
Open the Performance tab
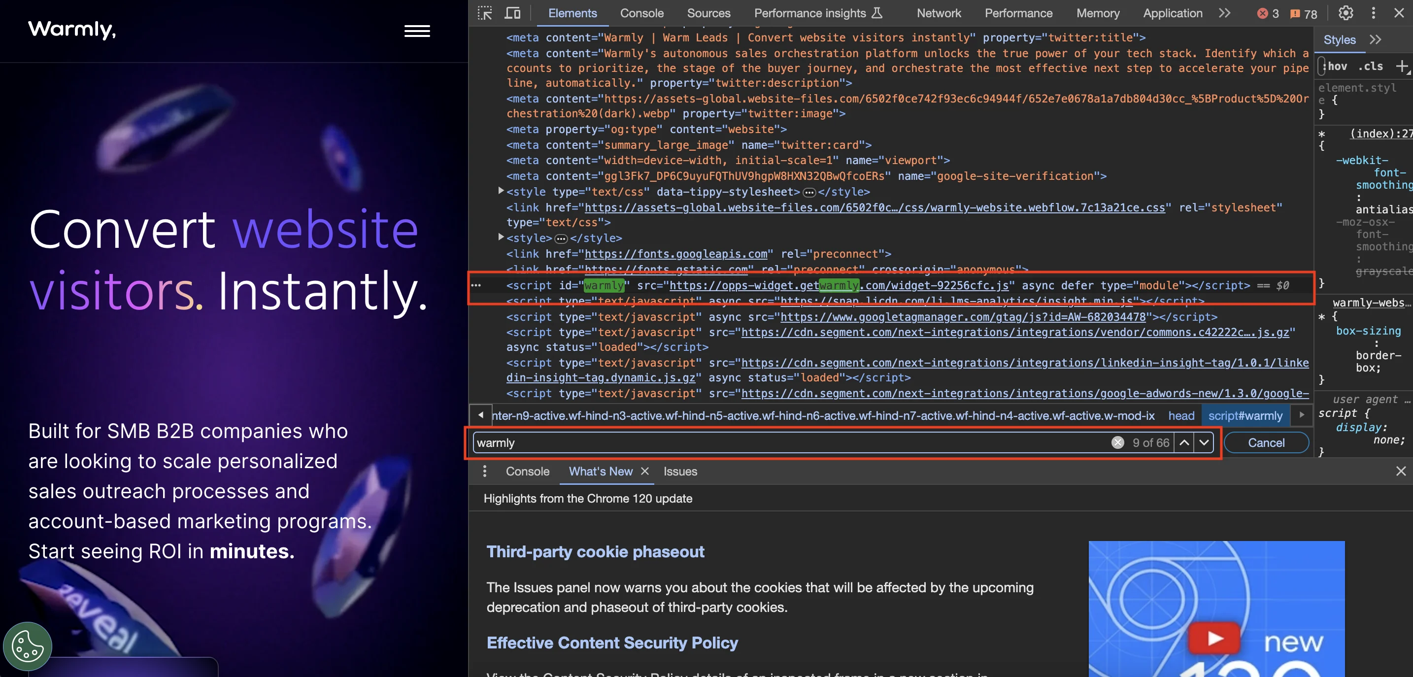[1018, 13]
